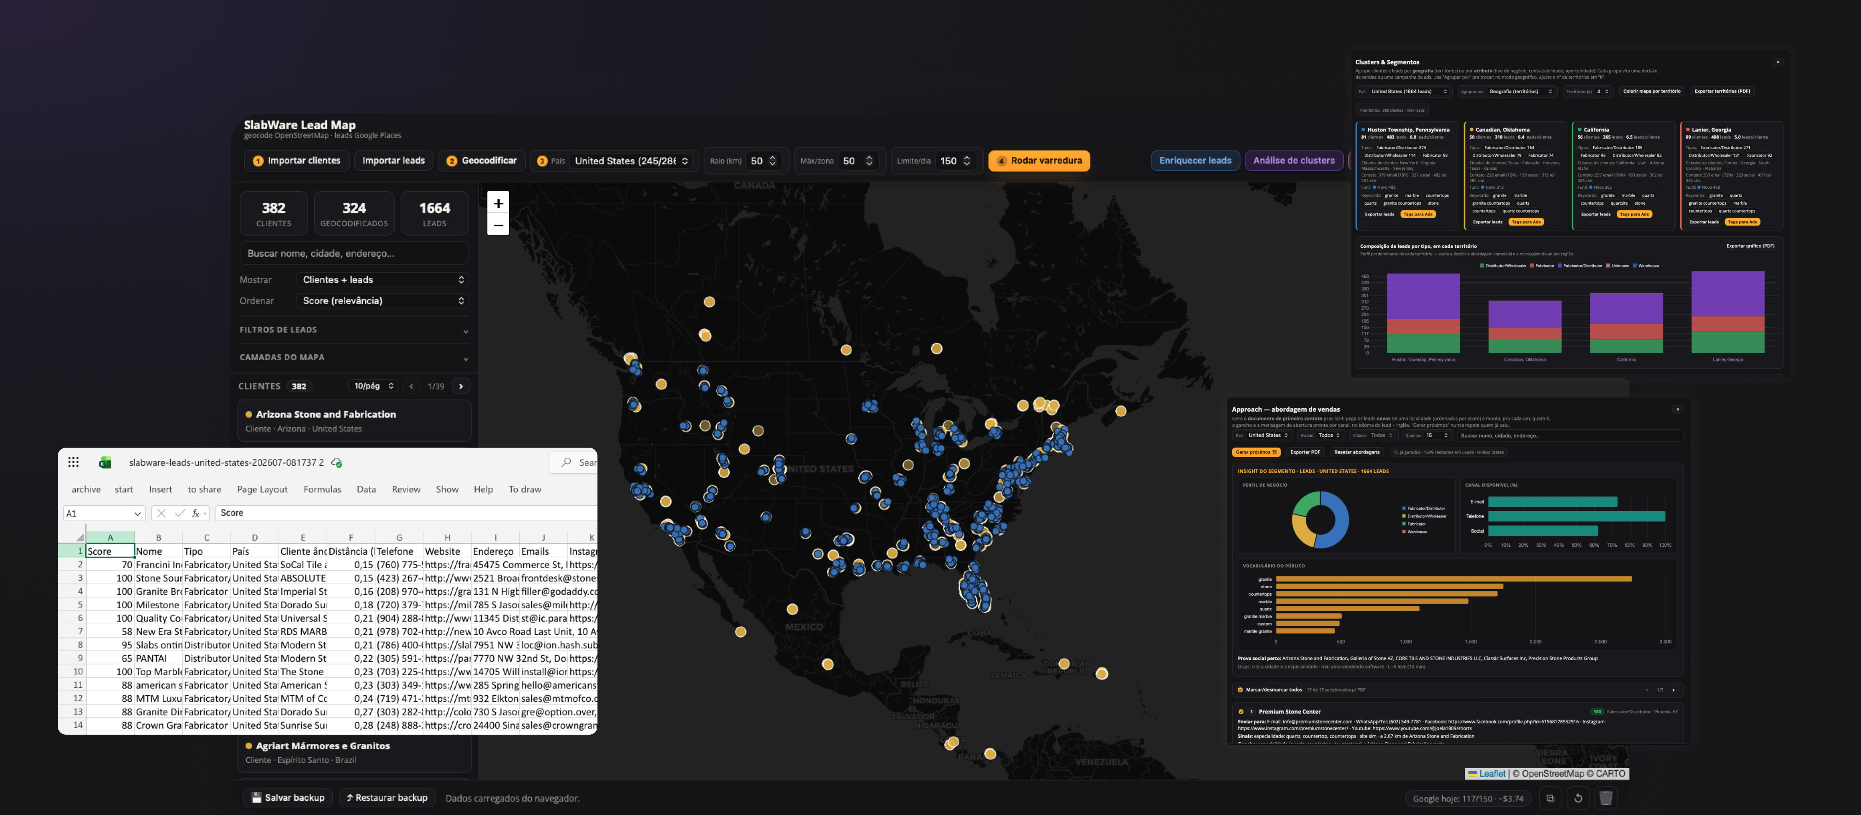The height and width of the screenshot is (815, 1861).
Task: Click the Excel formula bar showing Score
Action: click(406, 513)
